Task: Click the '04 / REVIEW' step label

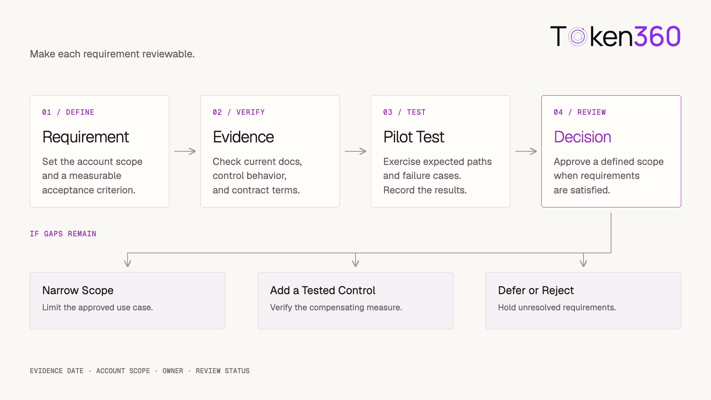Action: 580,112
